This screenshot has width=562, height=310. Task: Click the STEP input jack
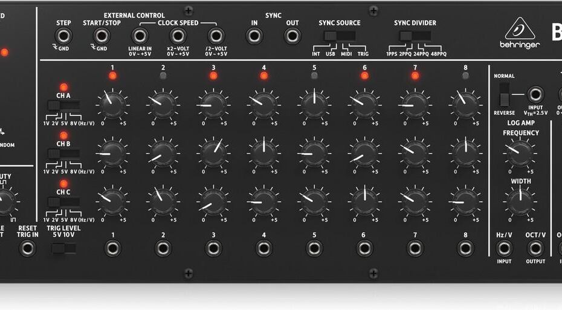pyautogui.click(x=63, y=36)
